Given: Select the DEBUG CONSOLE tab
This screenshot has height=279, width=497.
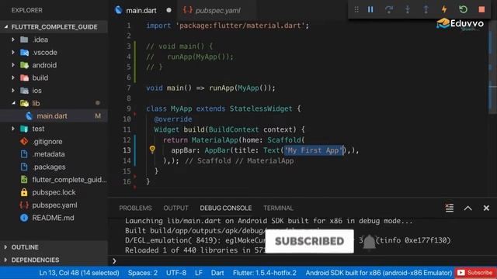Looking at the screenshot, I should pos(226,208).
